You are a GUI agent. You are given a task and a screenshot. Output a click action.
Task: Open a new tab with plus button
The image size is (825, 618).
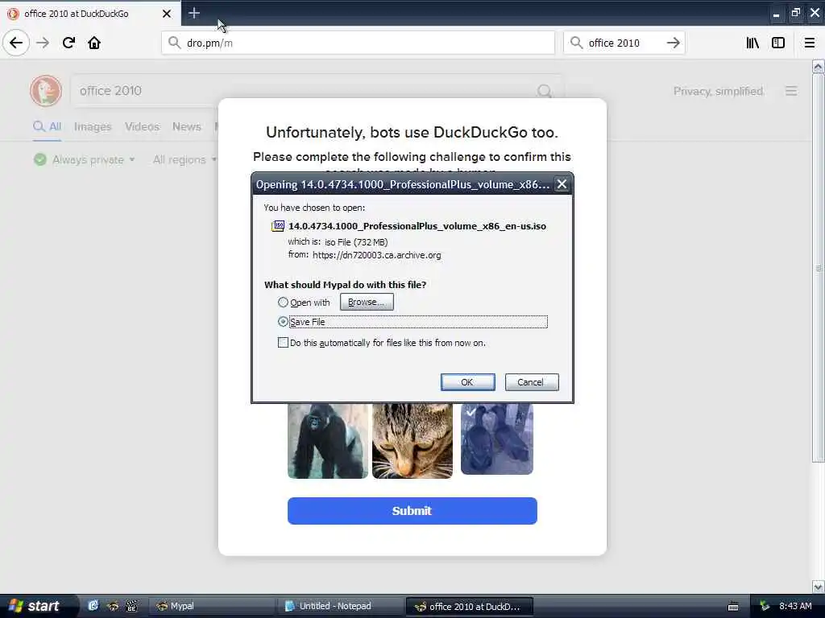click(193, 13)
